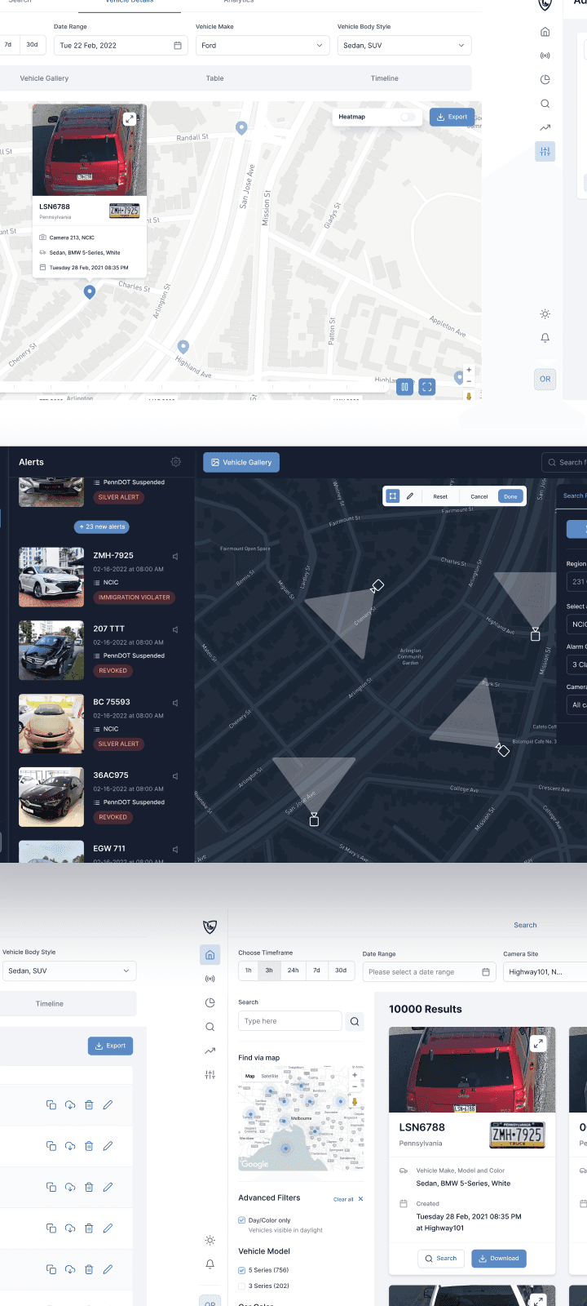Open Vehicle Make Ford dropdown
587x1306 pixels.
[263, 45]
